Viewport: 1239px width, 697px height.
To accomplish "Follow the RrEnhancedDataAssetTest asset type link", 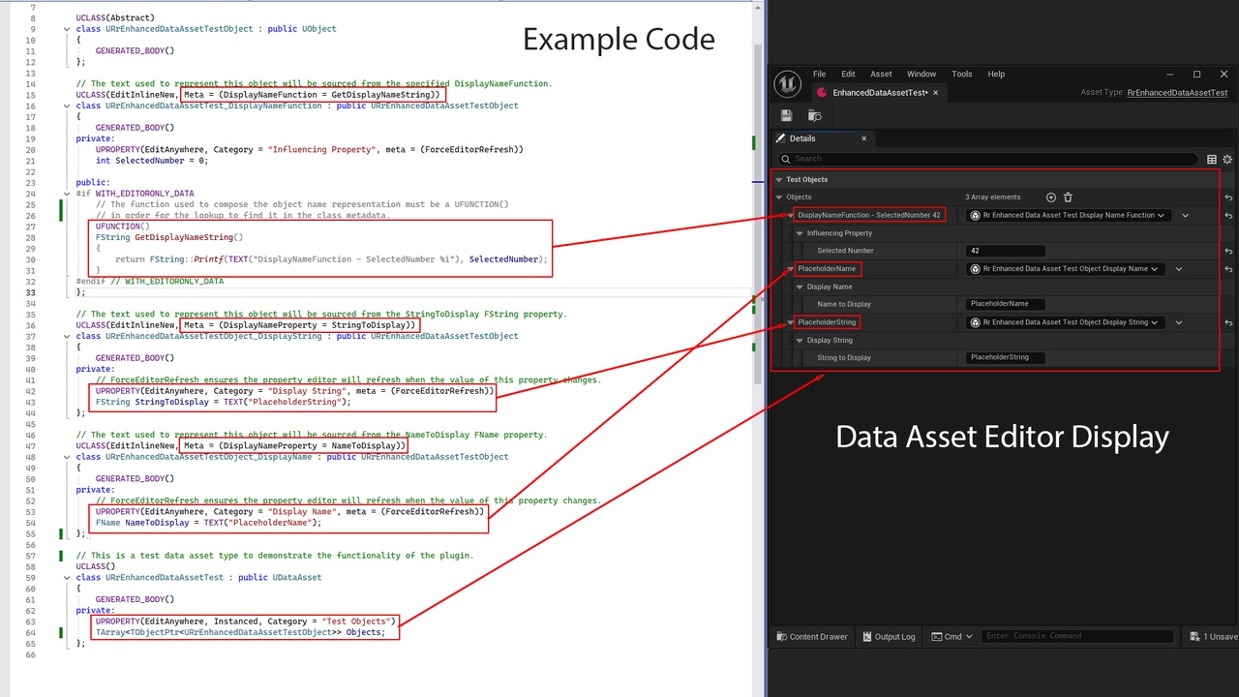I will point(1177,93).
